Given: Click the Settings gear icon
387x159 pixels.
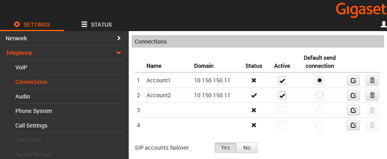Looking at the screenshot, I should [x=17, y=24].
